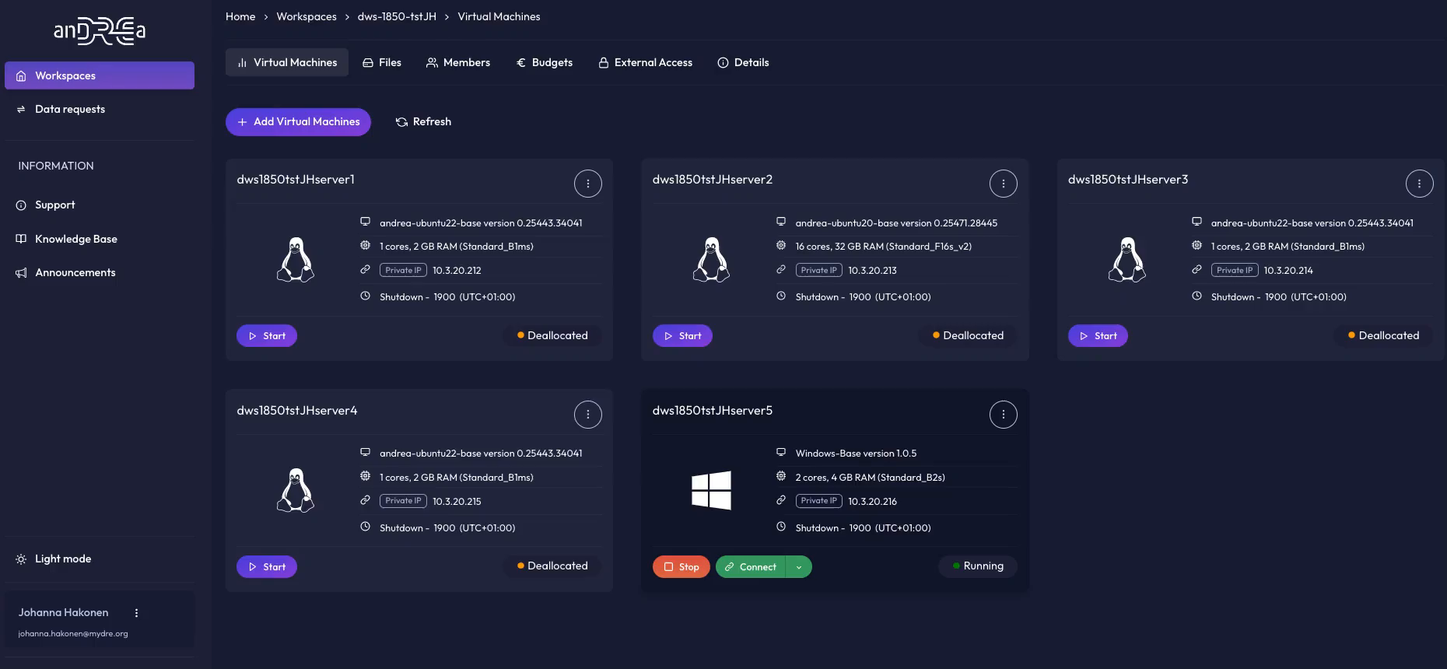Click the CPU chip icon in dws1850tstJHserver4 card
The image size is (1447, 669).
point(365,476)
